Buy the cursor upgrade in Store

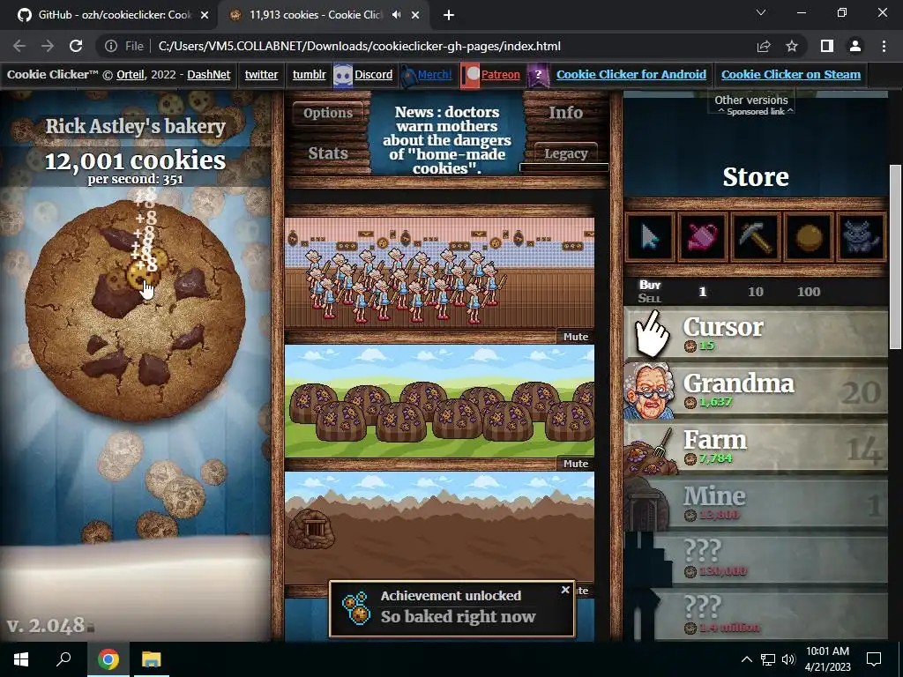click(x=650, y=237)
